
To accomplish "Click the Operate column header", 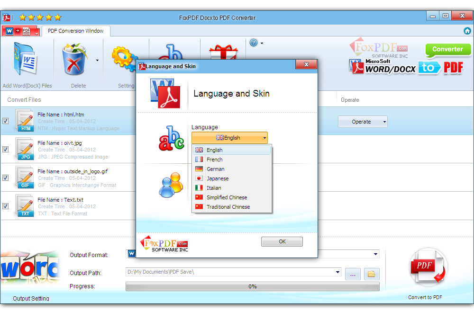I will point(350,100).
